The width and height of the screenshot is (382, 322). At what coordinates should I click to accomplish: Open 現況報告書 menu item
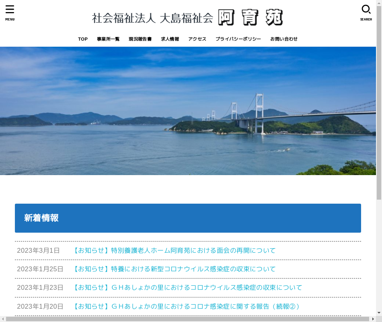[x=140, y=39]
